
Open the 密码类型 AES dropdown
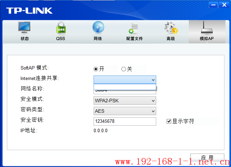click(x=125, y=111)
